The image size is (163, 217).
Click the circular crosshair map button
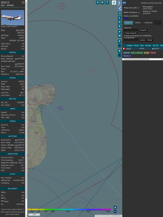click(x=120, y=13)
